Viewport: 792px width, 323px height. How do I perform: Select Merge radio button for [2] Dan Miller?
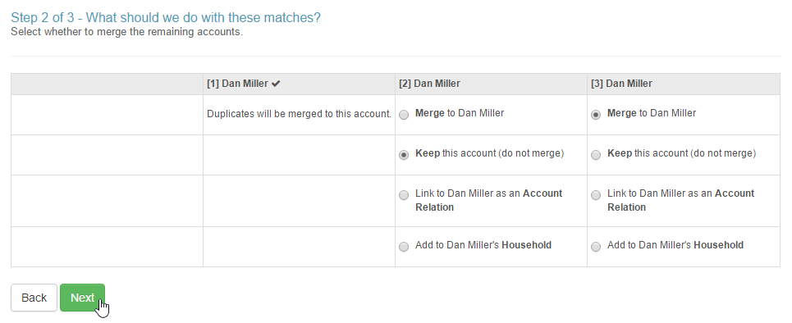tap(404, 115)
